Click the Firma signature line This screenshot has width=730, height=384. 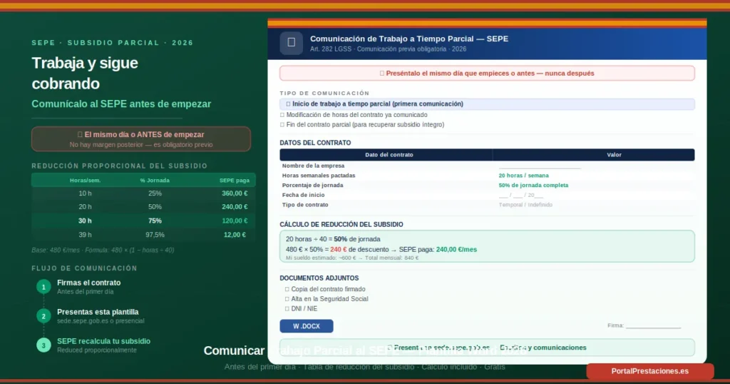click(x=653, y=325)
